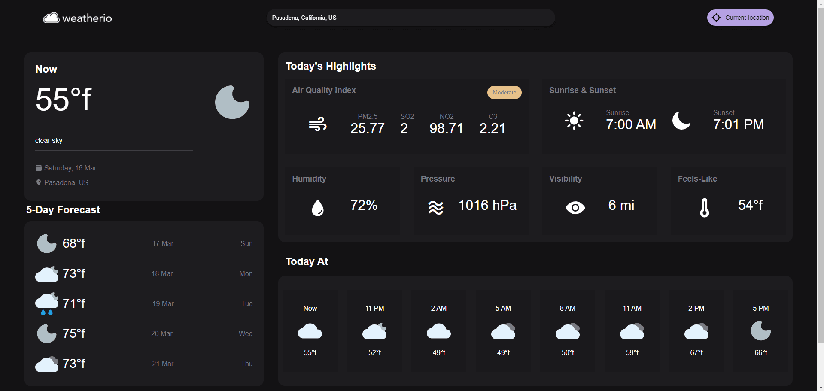Click the 55°f current temperature
The image size is (824, 391).
tap(64, 100)
